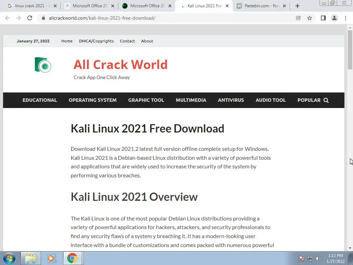Open the Chrome profile avatar
353x265 pixels.
click(x=334, y=18)
